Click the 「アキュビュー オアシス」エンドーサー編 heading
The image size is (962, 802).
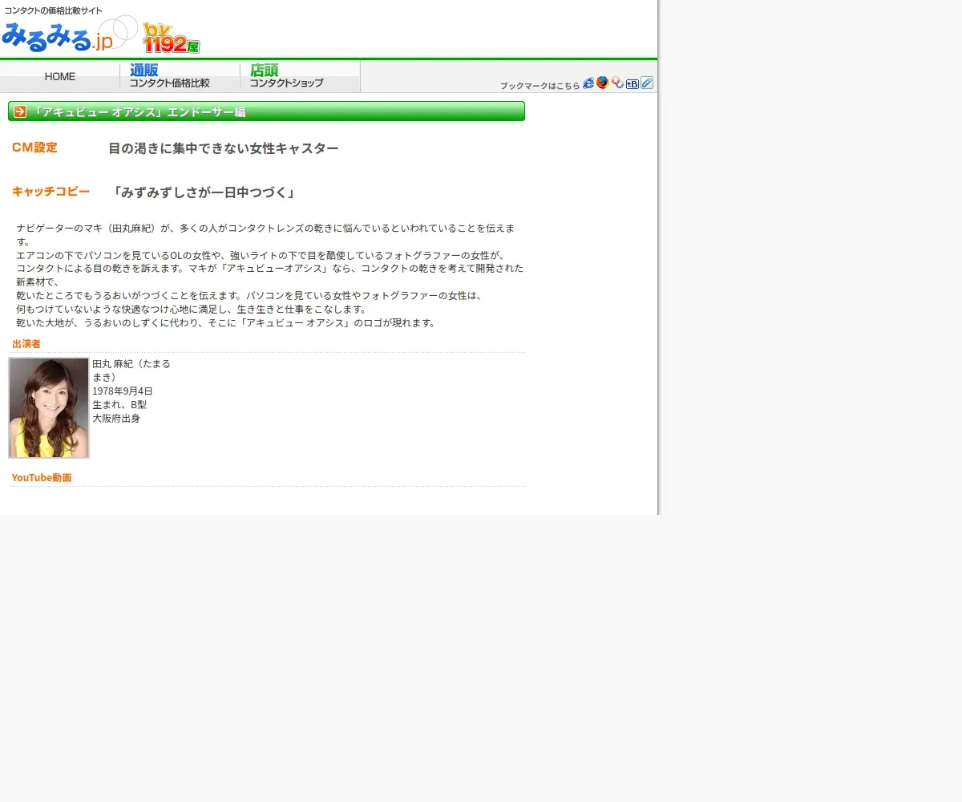pos(139,112)
